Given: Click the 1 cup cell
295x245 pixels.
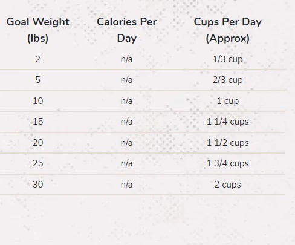Looking at the screenshot, I should (x=228, y=101).
